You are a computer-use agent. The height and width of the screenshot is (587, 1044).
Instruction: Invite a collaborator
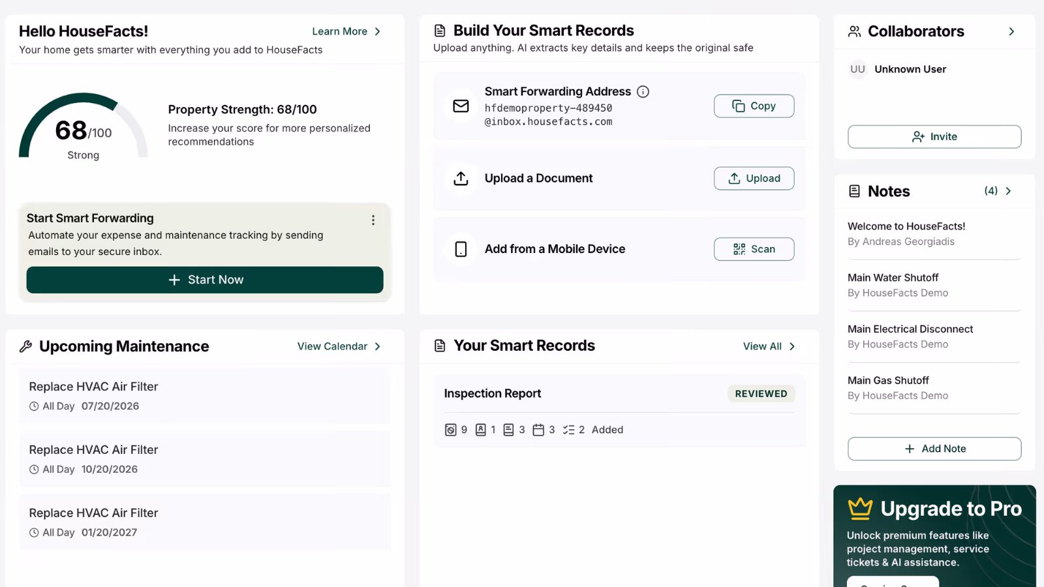coord(934,137)
